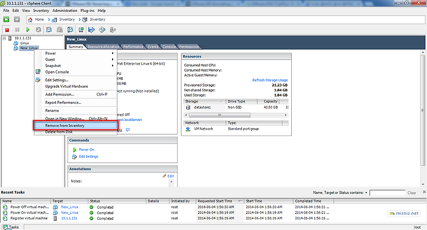Launch VM console toolbar icon
This screenshot has height=230, width=427.
[x=81, y=30]
